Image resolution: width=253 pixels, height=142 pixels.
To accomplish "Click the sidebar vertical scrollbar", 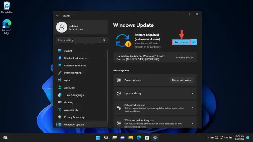I will tap(108, 86).
